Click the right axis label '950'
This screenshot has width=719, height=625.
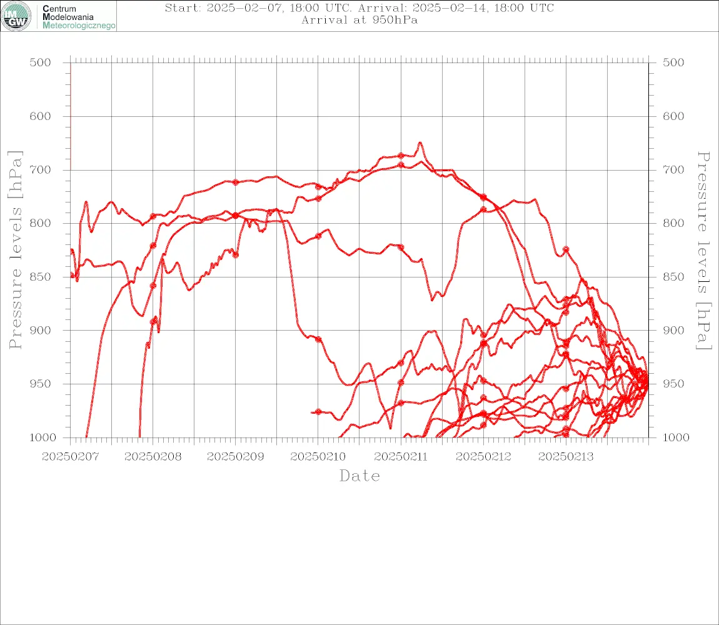pyautogui.click(x=673, y=384)
